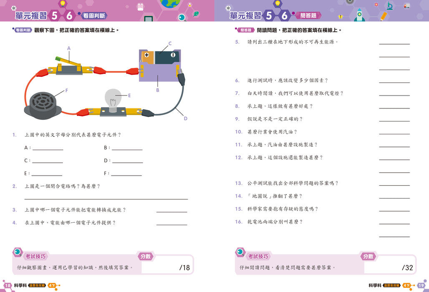Click the Earth globe icon in left header

pos(170,4)
